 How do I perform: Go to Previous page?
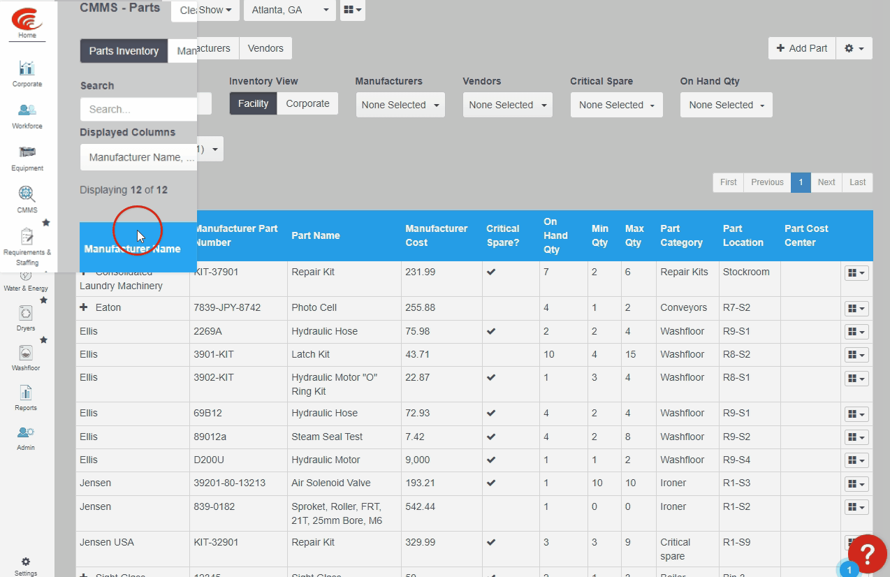pos(767,182)
